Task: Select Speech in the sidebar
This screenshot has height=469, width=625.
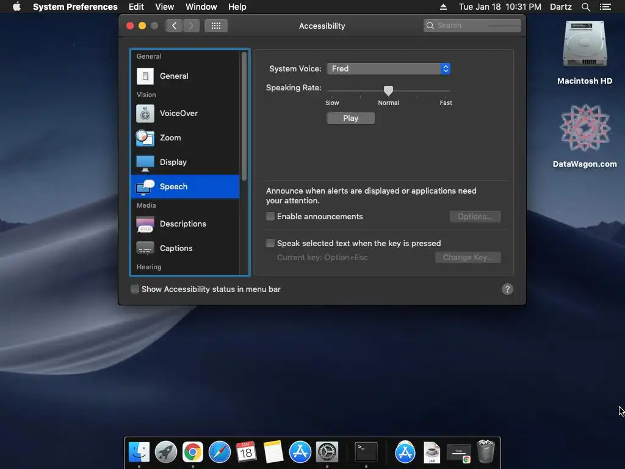Action: coord(186,186)
